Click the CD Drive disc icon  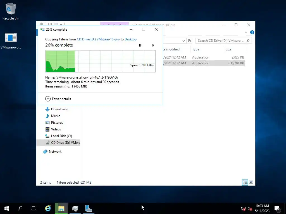click(x=47, y=143)
